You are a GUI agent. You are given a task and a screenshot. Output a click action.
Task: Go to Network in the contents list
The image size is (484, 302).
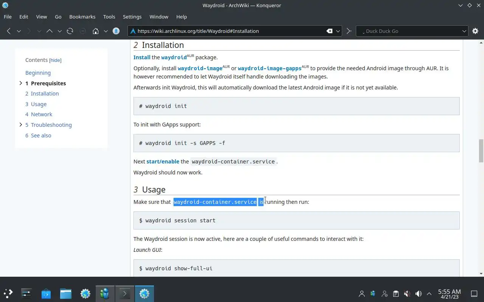39,114
